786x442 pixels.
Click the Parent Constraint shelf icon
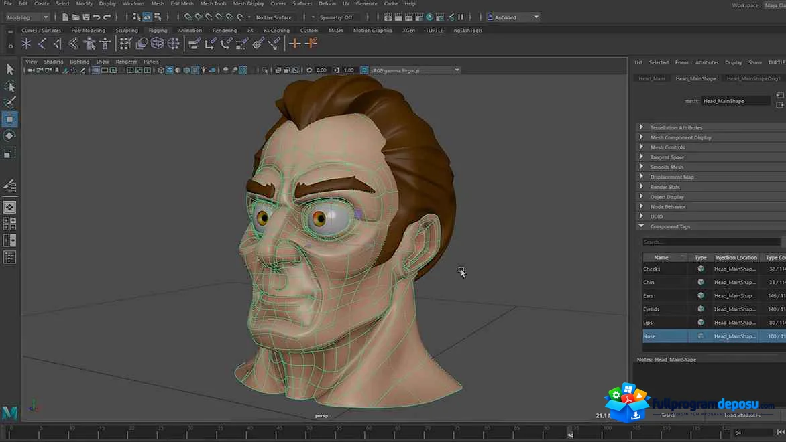[x=194, y=44]
